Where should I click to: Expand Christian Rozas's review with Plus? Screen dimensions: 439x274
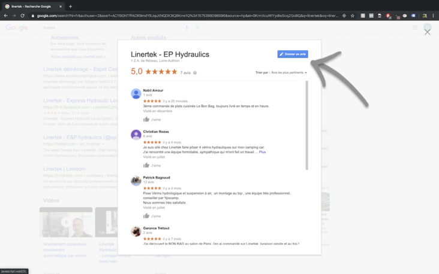click(262, 152)
